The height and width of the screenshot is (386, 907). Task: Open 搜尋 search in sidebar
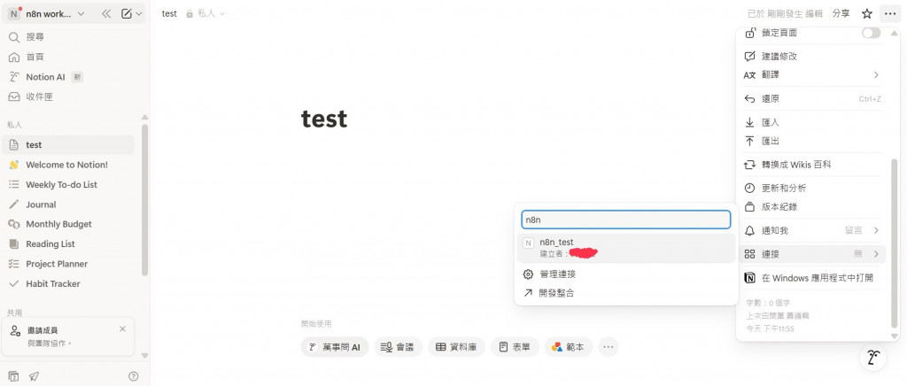coord(68,37)
